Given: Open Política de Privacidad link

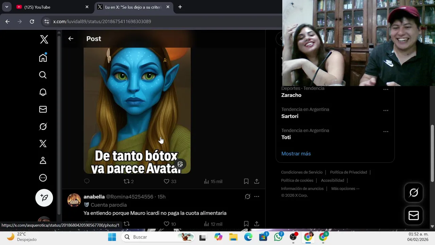Looking at the screenshot, I should 348,172.
